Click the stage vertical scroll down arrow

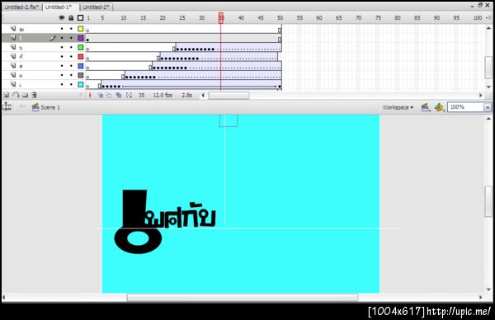(x=488, y=289)
